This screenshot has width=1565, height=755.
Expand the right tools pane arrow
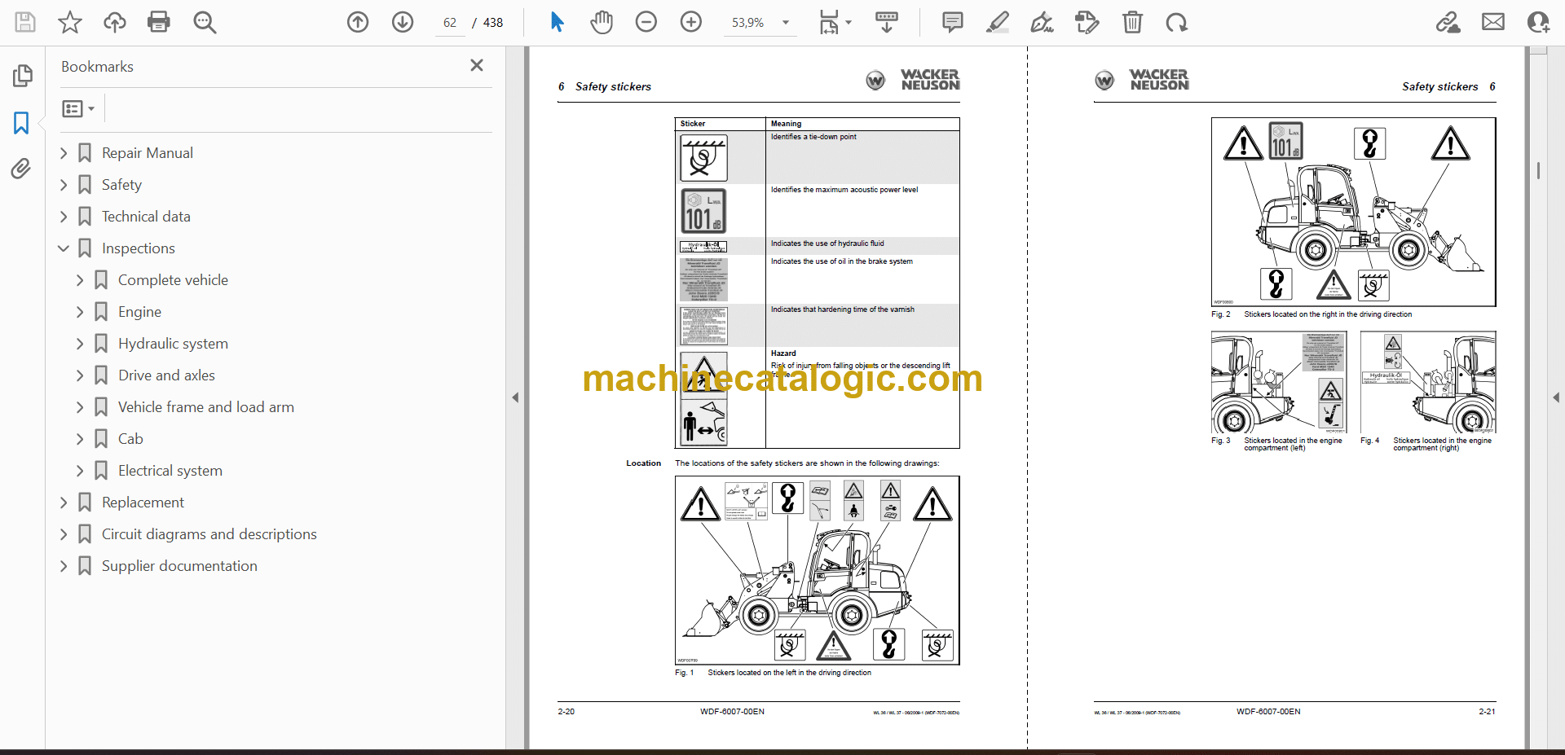tap(1556, 397)
